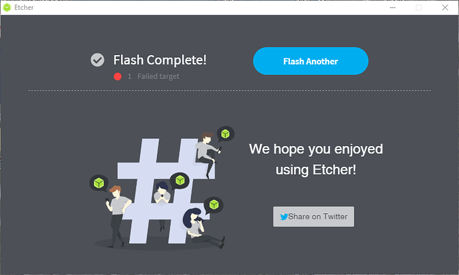Click the disabled maximize window button
The image size is (459, 275).
pyautogui.click(x=418, y=7)
